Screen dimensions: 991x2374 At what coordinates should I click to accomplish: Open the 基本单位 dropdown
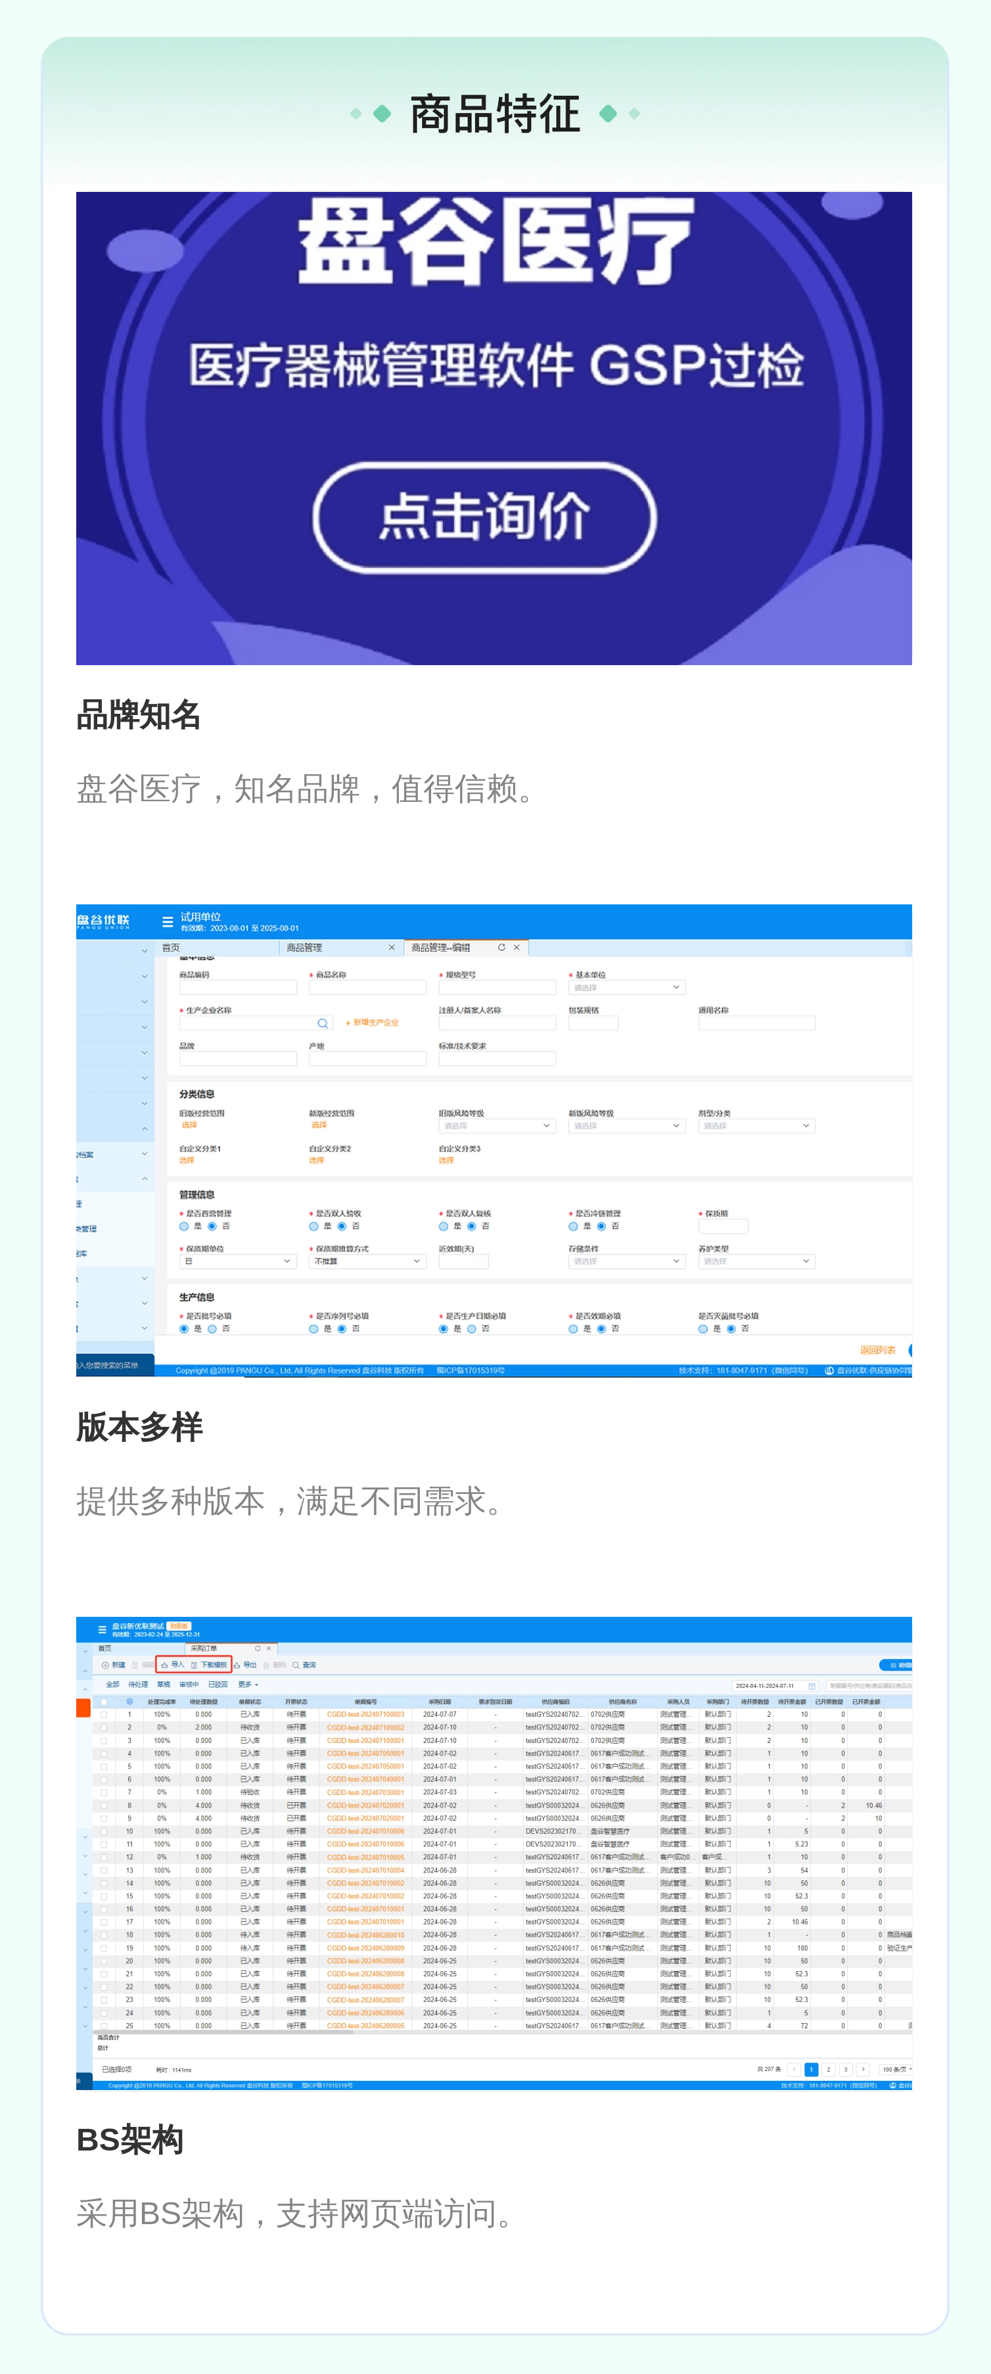point(627,988)
